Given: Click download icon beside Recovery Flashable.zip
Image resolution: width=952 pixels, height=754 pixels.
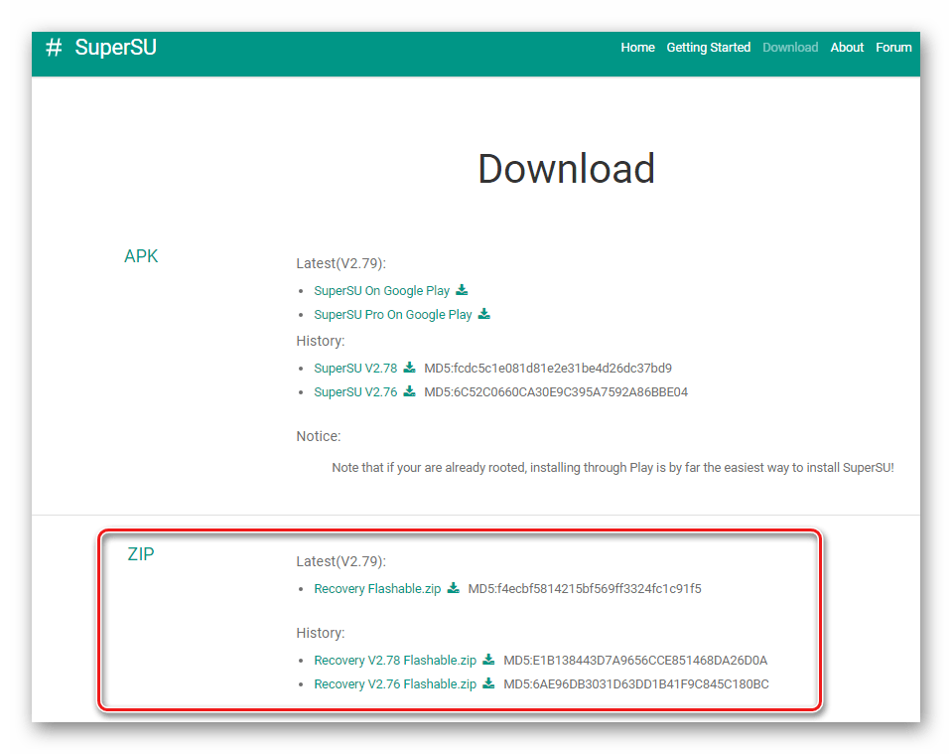Looking at the screenshot, I should 454,588.
